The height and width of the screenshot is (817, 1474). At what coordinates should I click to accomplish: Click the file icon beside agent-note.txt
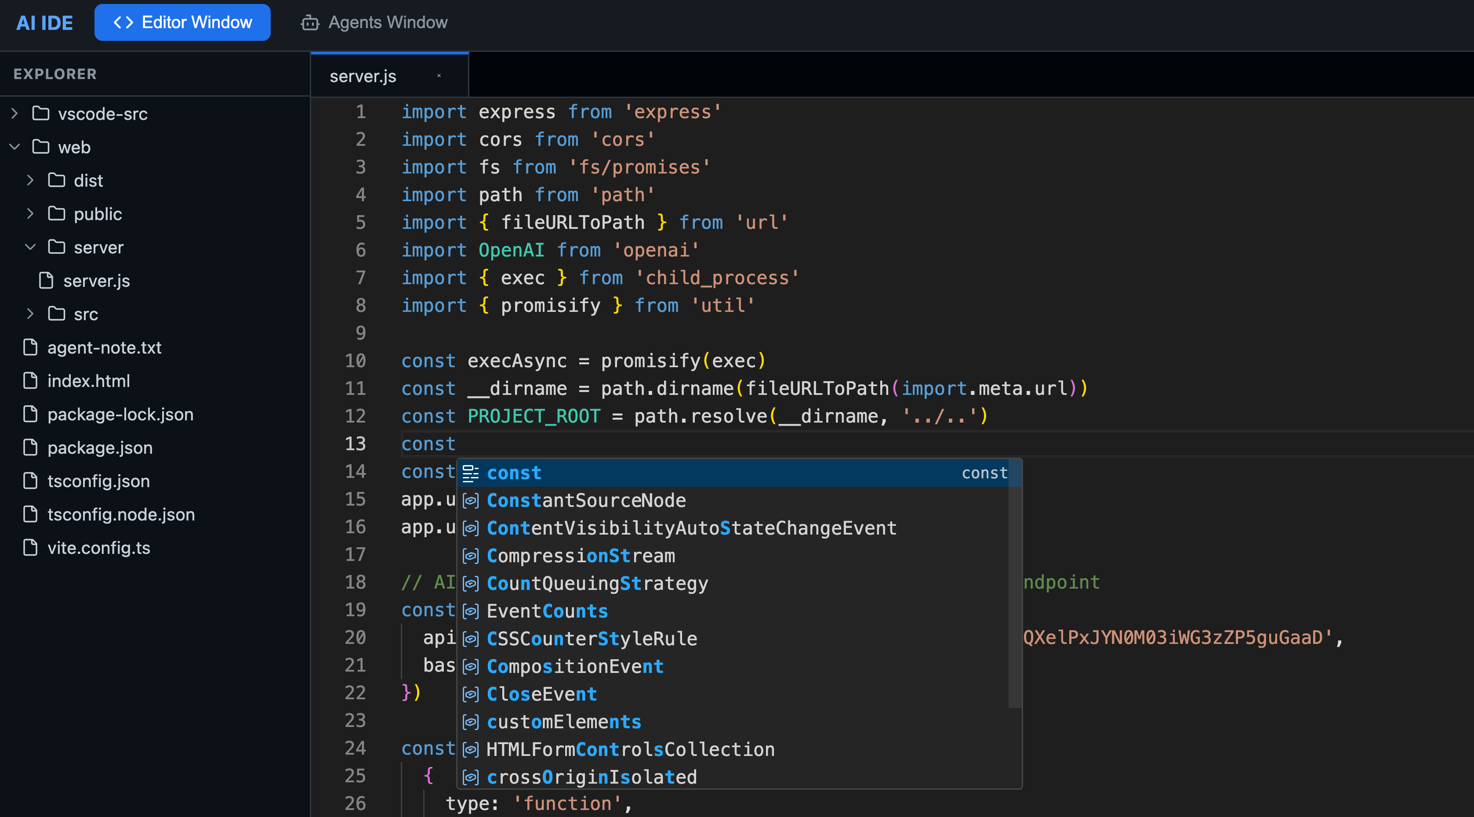click(30, 347)
